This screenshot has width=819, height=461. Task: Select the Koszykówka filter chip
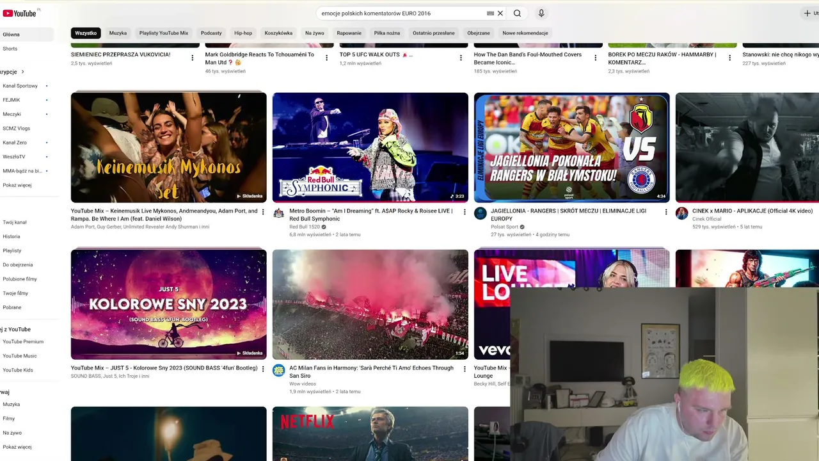(x=278, y=33)
